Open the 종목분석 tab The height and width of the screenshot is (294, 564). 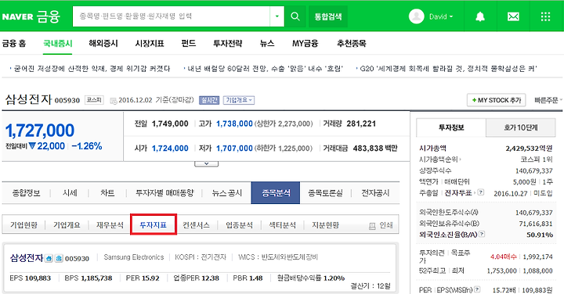(276, 193)
